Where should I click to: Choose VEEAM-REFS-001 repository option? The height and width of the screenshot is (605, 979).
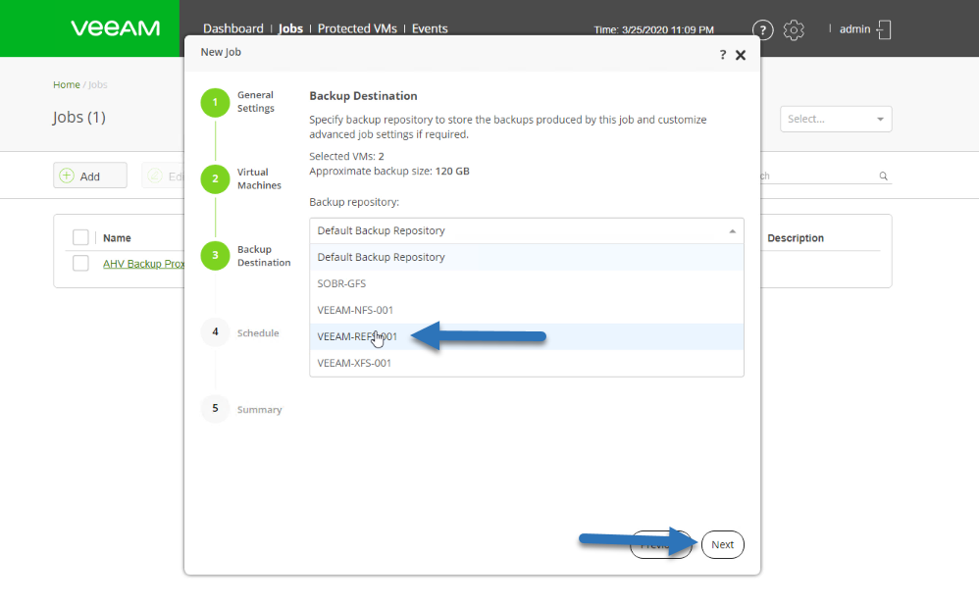tap(527, 336)
